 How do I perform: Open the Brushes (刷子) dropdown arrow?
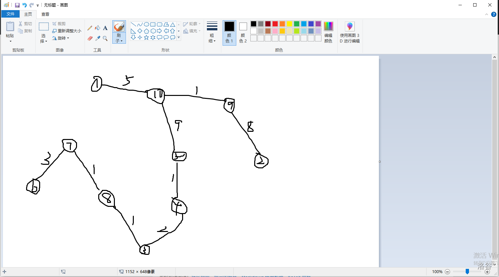point(119,41)
